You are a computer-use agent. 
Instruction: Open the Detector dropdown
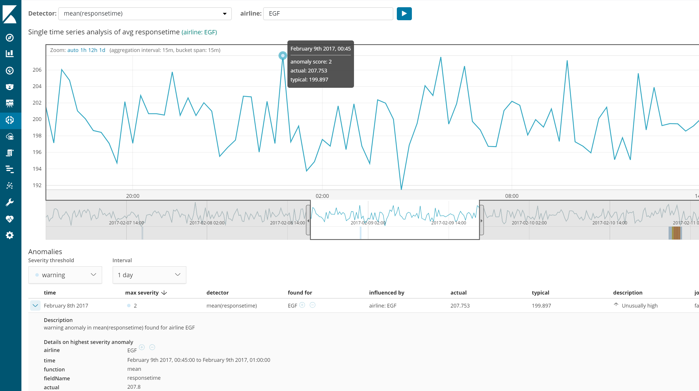[x=145, y=14]
